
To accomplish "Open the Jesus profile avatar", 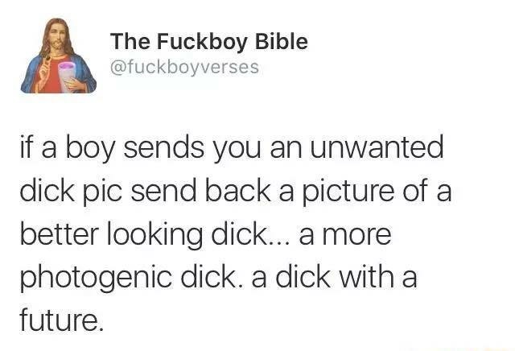I will click(x=59, y=56).
